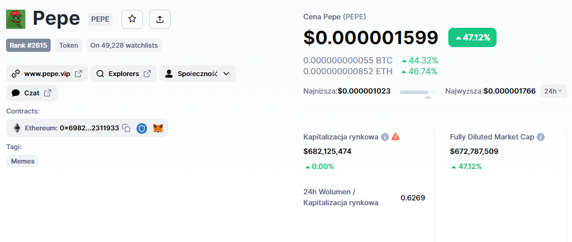
Task: Click the Token label badge
Action: [x=69, y=45]
